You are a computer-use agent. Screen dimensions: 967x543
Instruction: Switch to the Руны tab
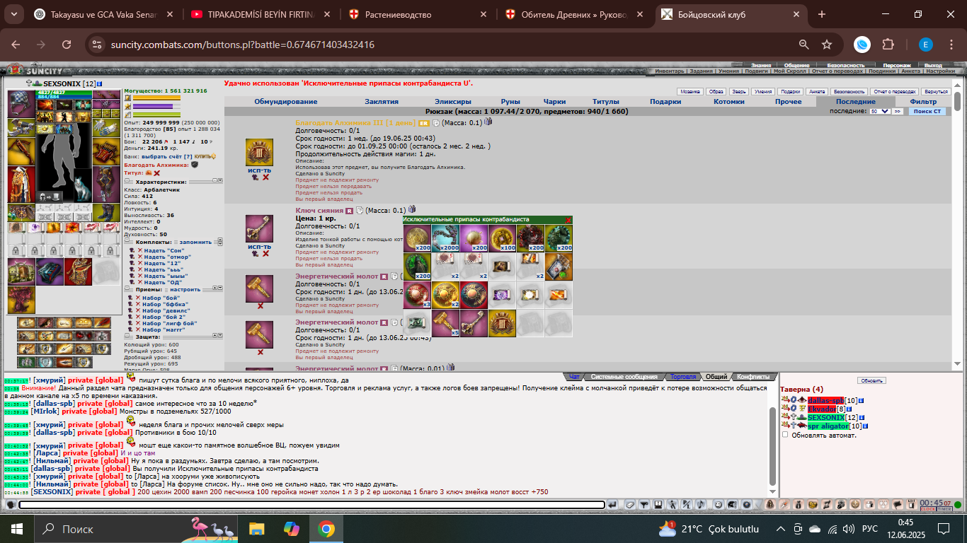tap(510, 102)
